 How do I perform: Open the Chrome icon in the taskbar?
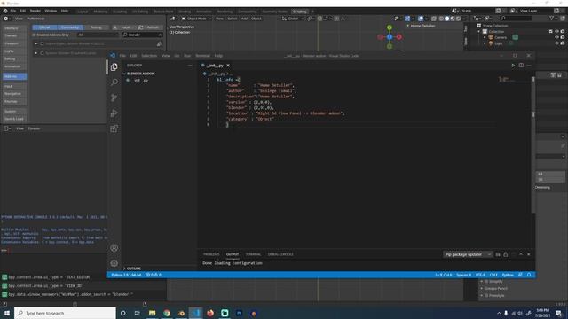(167, 313)
